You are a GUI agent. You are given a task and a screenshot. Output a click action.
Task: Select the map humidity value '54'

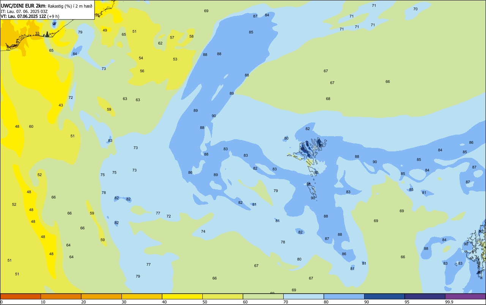coord(141,58)
